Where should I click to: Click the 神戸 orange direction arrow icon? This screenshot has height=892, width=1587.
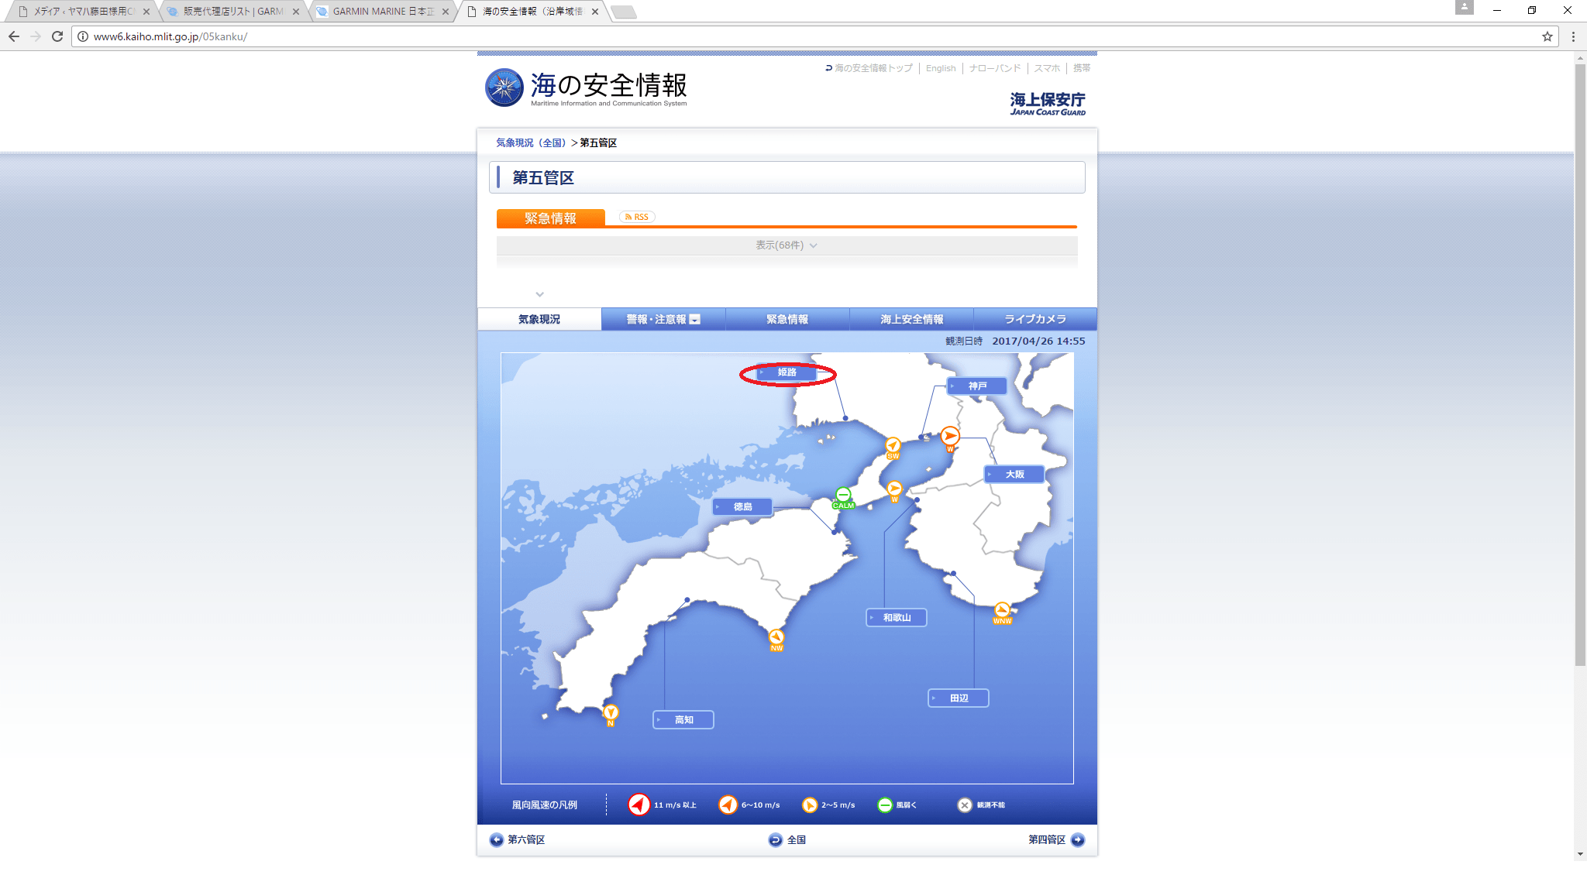point(949,434)
